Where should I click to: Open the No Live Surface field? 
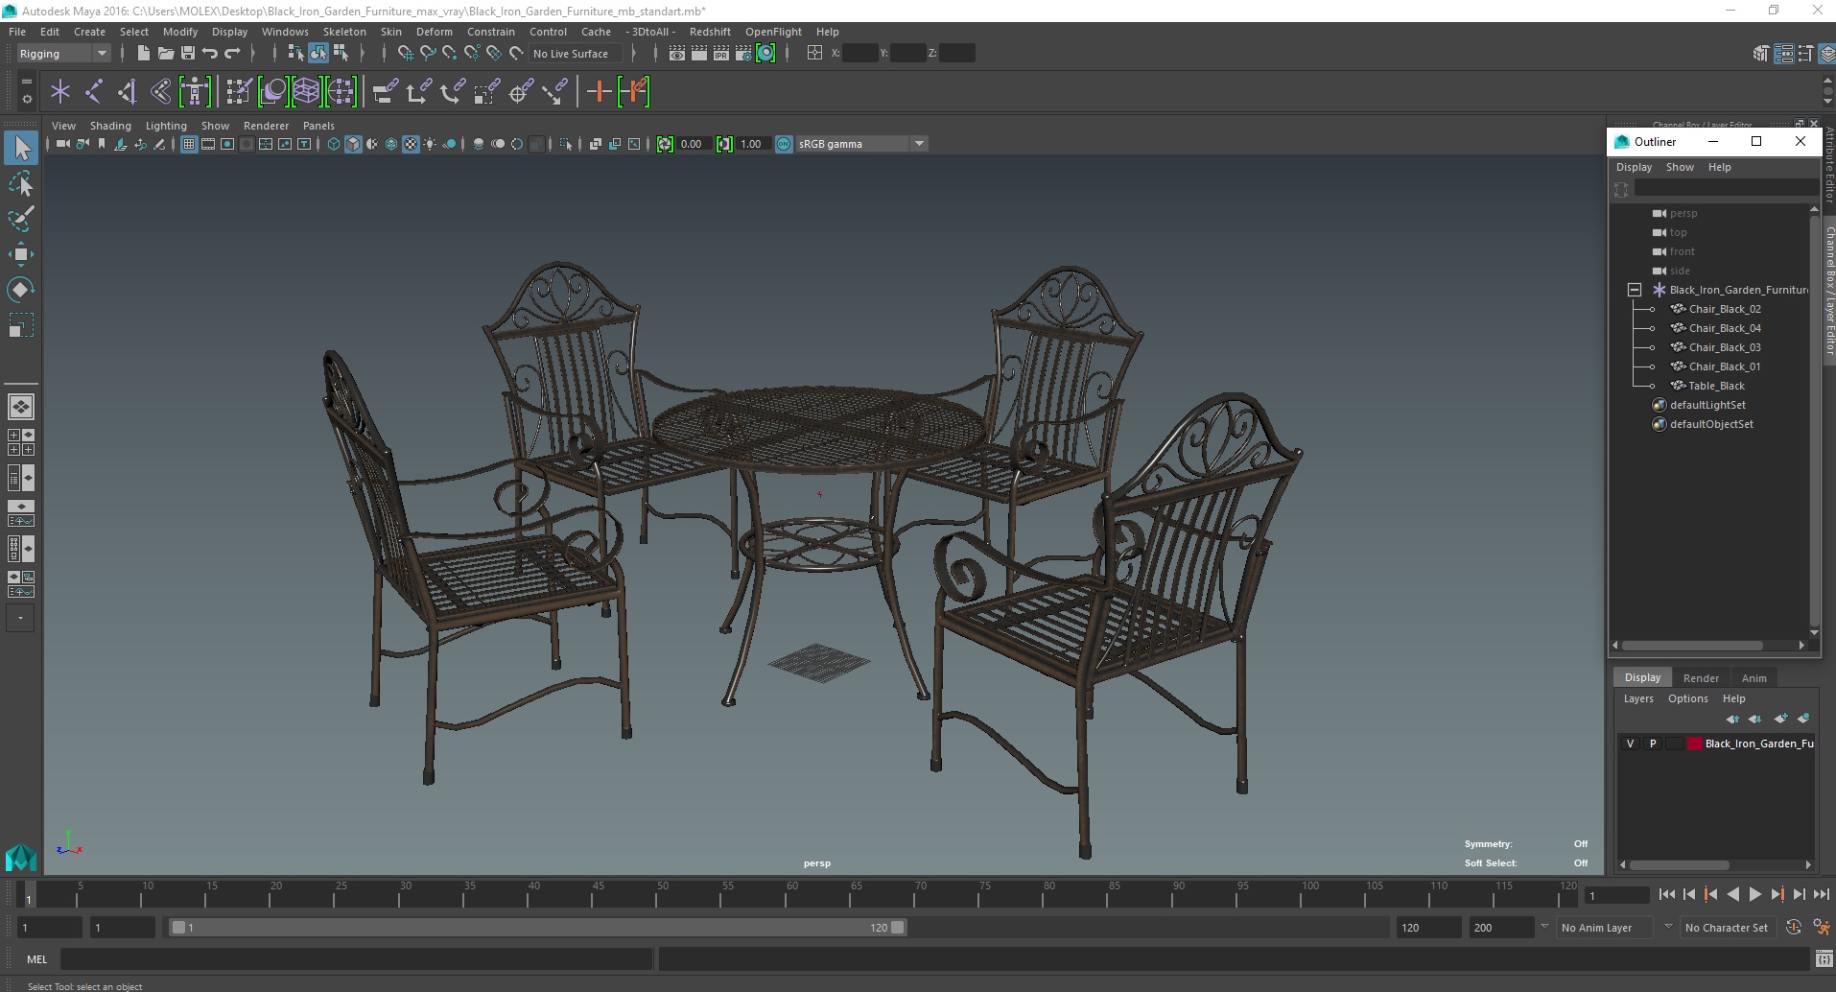pyautogui.click(x=576, y=54)
